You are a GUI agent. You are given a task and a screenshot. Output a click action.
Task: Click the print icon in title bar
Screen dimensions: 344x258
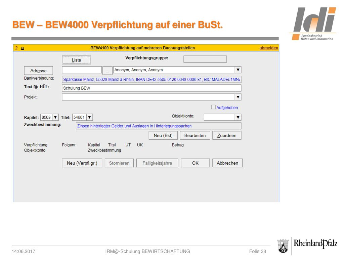click(23, 48)
